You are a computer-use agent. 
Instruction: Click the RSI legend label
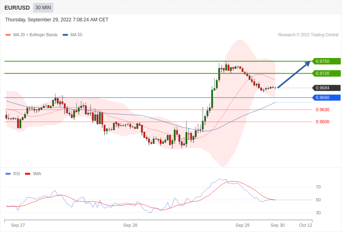(x=16, y=174)
